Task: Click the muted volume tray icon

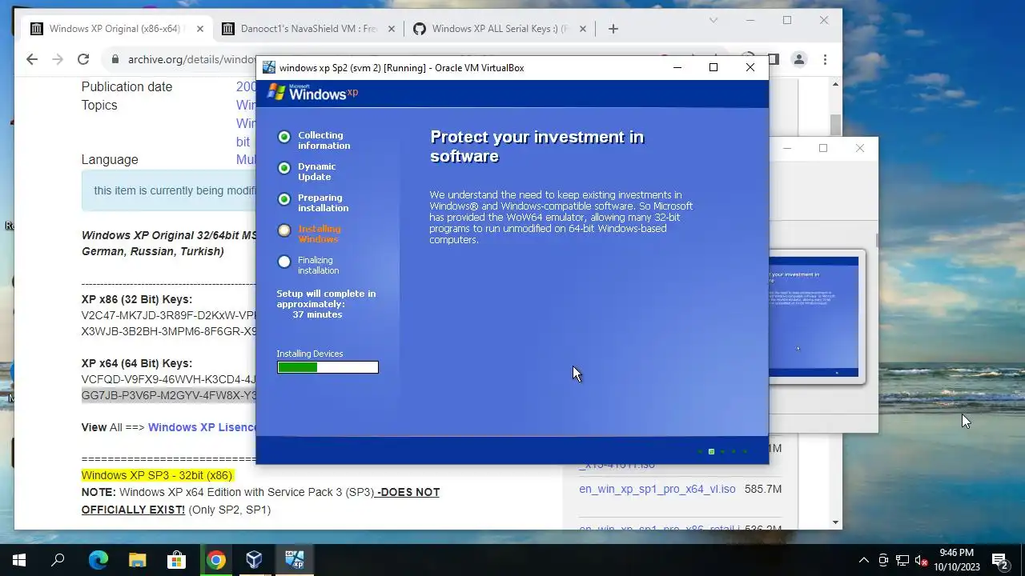Action: click(922, 560)
